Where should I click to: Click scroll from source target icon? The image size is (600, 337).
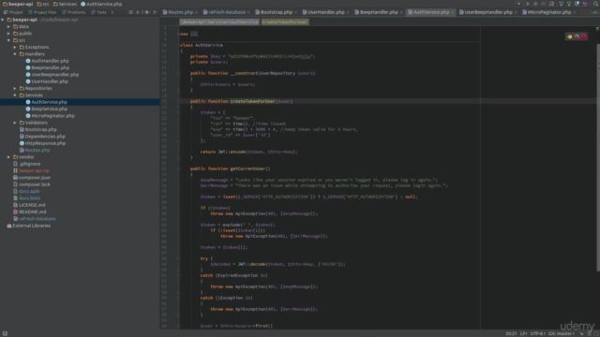pyautogui.click(x=131, y=12)
